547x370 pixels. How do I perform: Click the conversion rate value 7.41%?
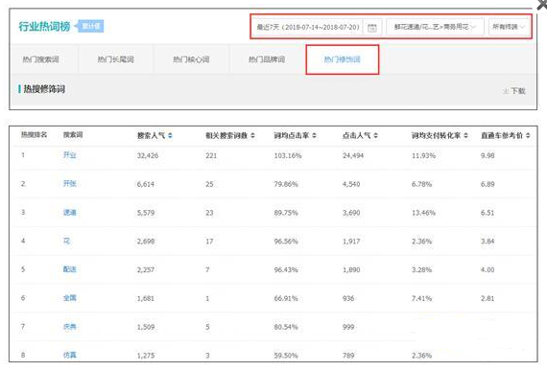tap(421, 298)
